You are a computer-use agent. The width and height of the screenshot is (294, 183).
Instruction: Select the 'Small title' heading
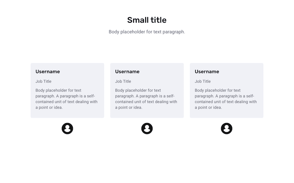click(x=147, y=20)
